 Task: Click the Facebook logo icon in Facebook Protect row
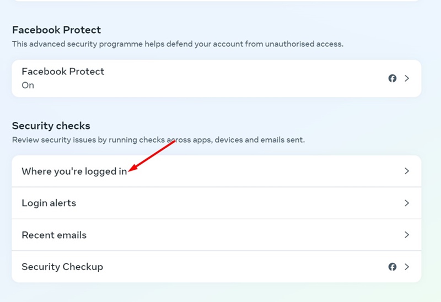(392, 78)
